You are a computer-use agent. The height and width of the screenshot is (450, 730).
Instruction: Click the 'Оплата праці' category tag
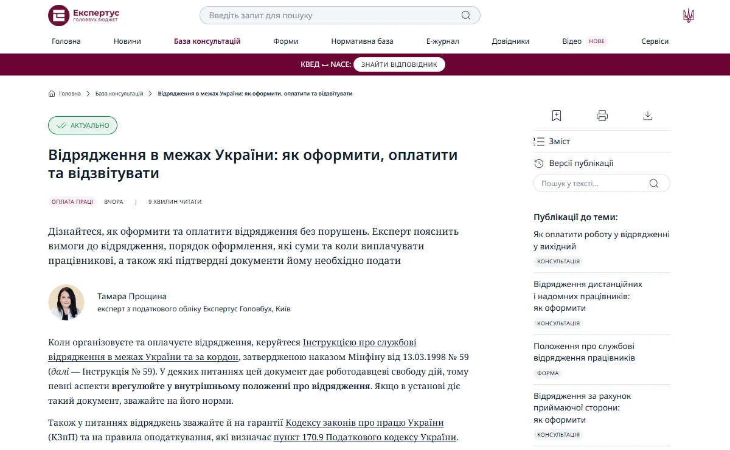(72, 201)
